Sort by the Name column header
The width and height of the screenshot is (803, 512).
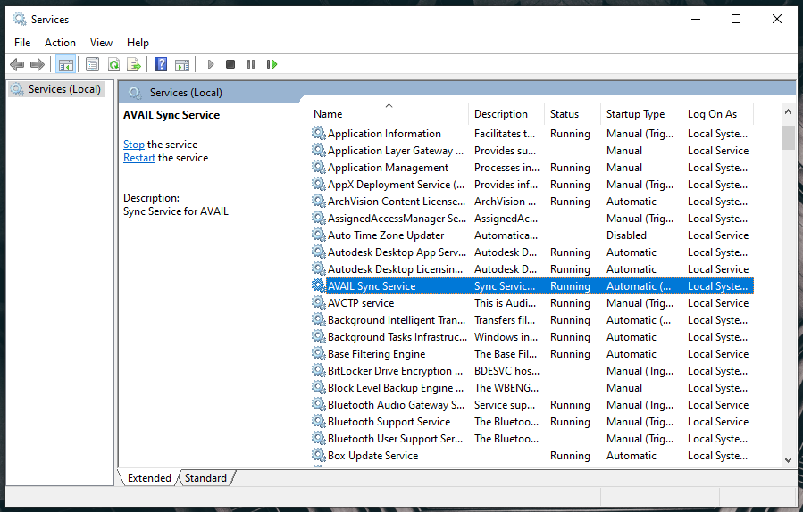(389, 114)
